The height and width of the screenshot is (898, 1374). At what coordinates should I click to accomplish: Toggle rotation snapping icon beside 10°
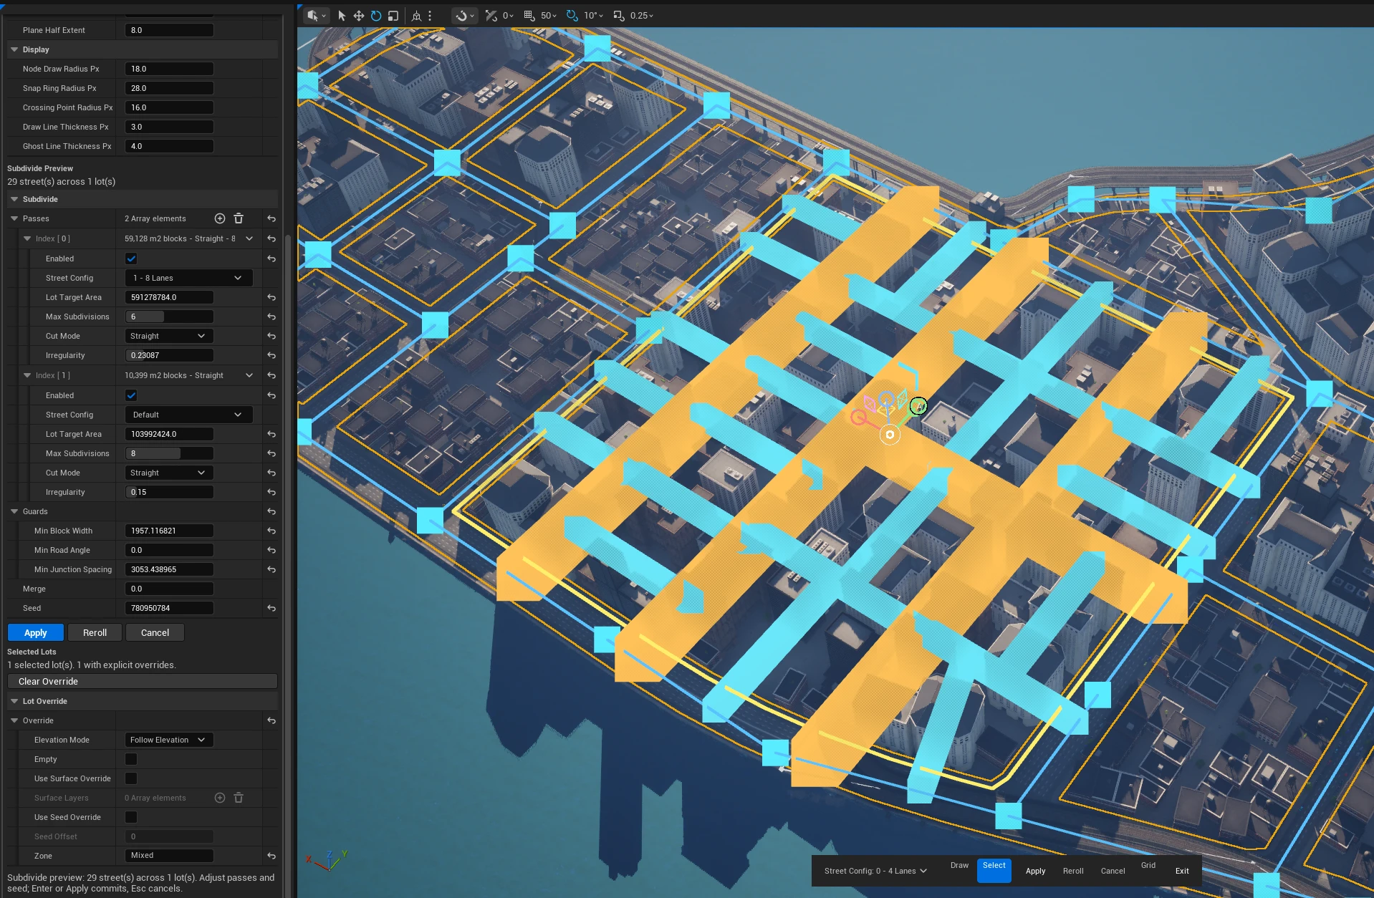[x=572, y=15]
